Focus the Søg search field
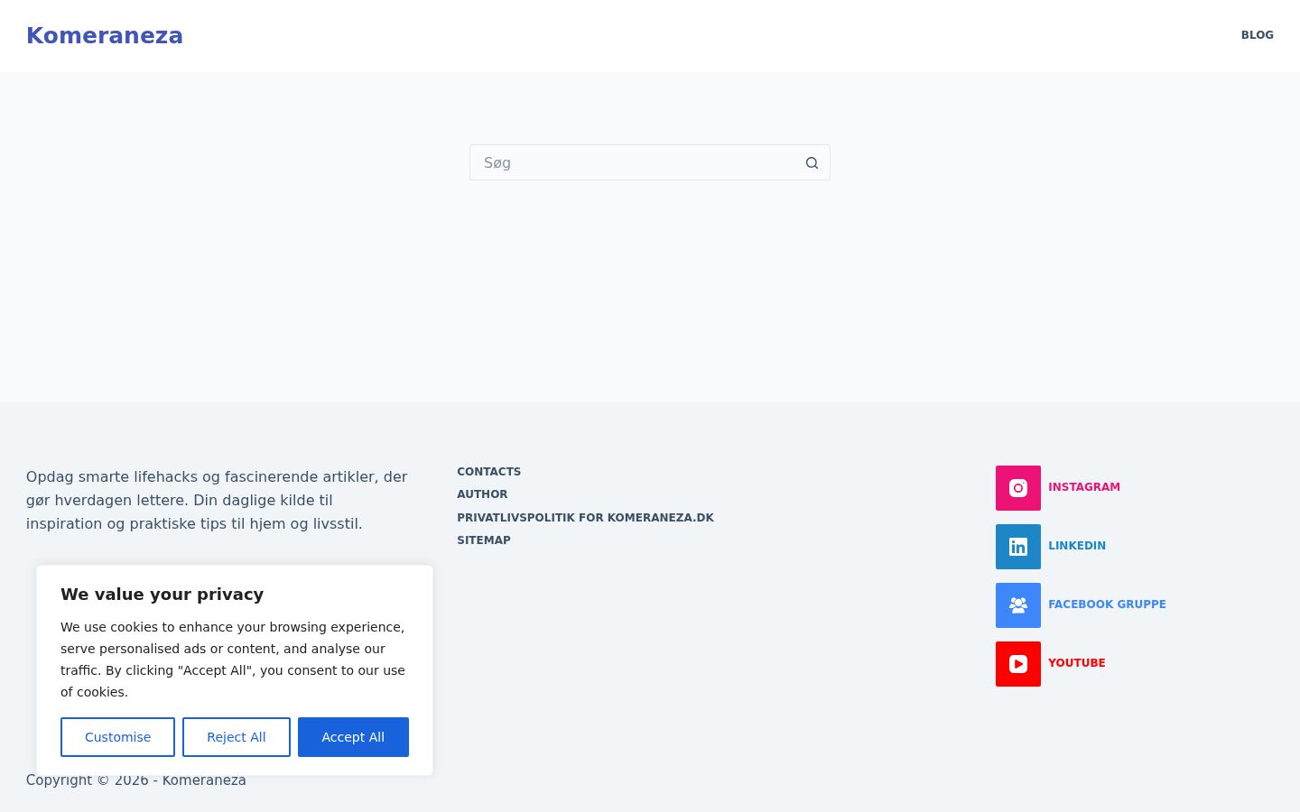The width and height of the screenshot is (1300, 812). click(649, 162)
